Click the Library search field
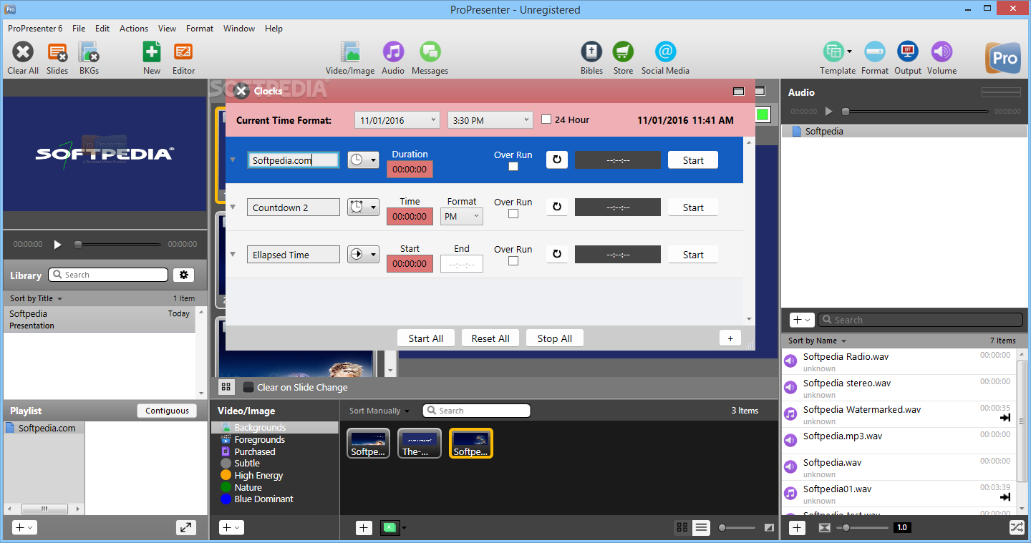The height and width of the screenshot is (543, 1031). tap(108, 275)
